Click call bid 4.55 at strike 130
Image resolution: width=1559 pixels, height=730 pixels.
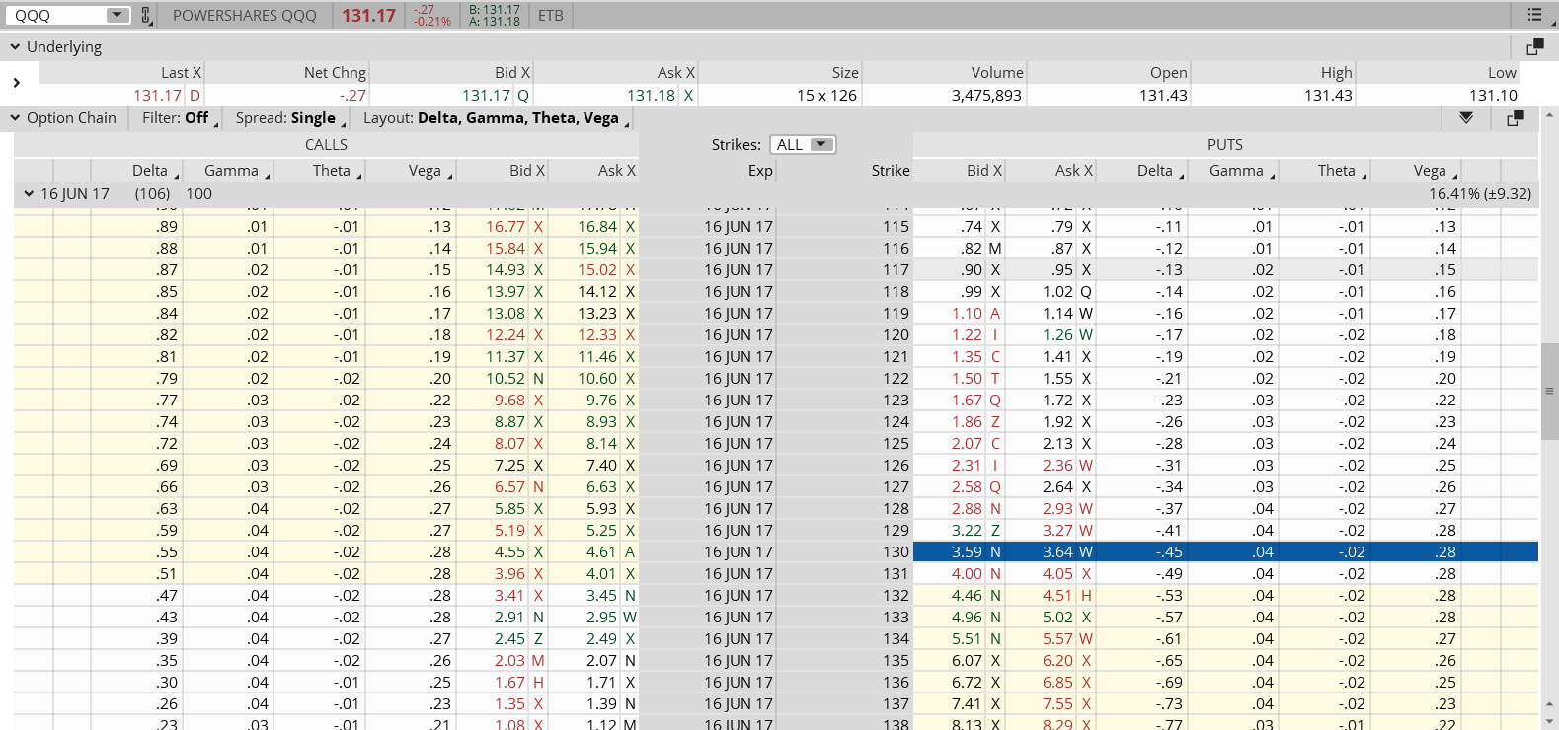point(509,552)
